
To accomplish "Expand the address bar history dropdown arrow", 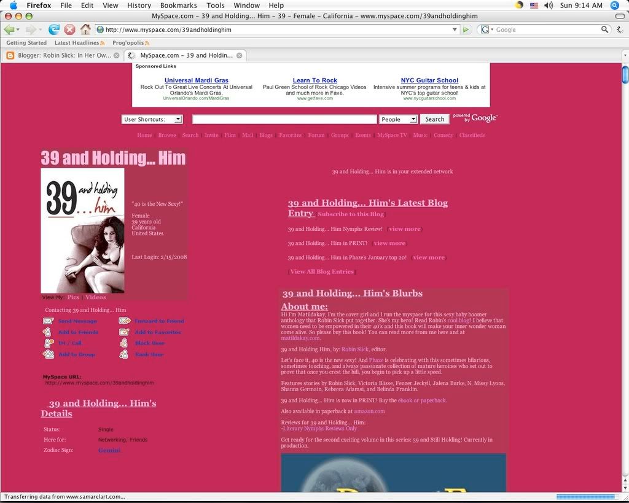I will pyautogui.click(x=455, y=29).
